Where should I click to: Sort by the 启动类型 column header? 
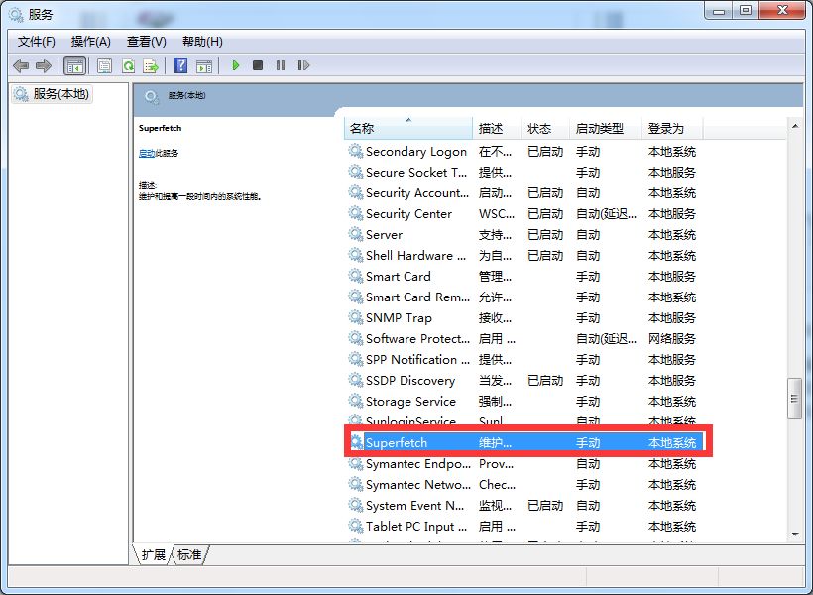click(606, 128)
